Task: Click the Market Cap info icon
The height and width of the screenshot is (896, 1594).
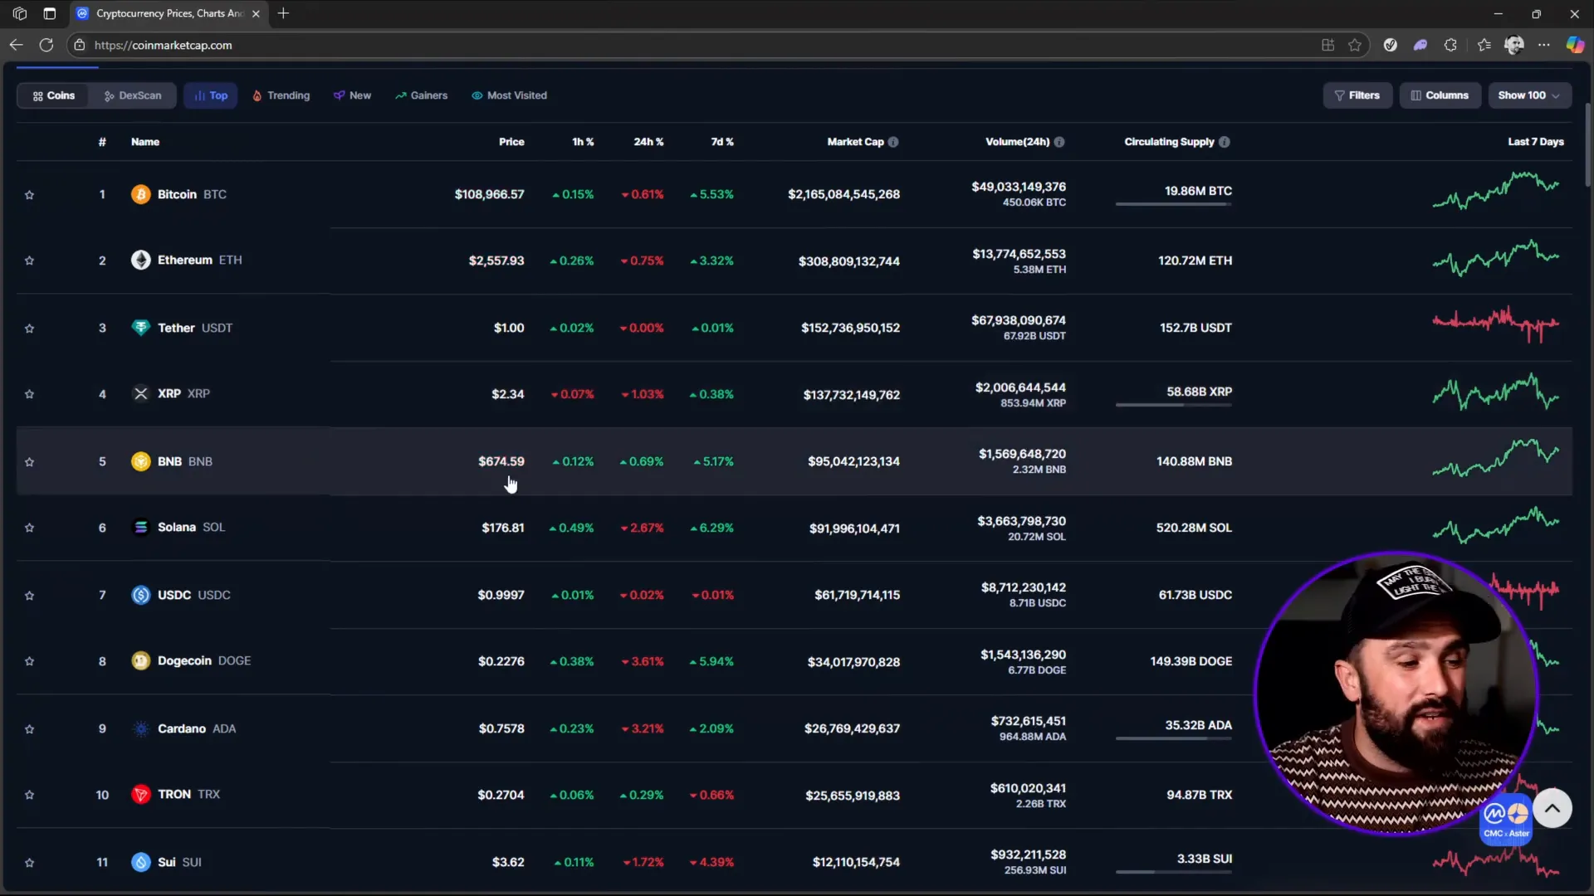Action: point(893,142)
